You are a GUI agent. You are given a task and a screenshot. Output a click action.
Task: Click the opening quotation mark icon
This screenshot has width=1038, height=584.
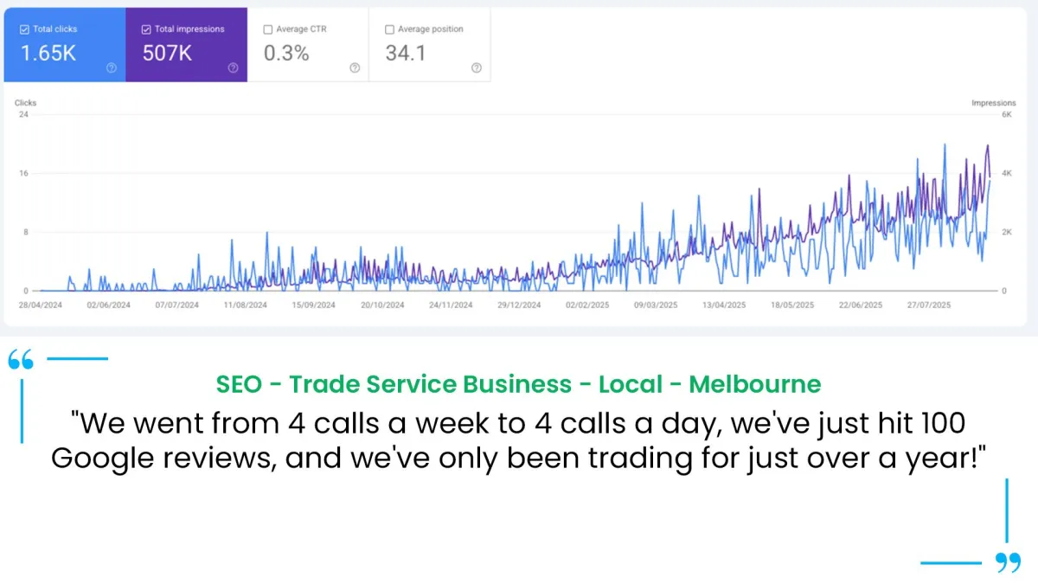click(x=21, y=361)
